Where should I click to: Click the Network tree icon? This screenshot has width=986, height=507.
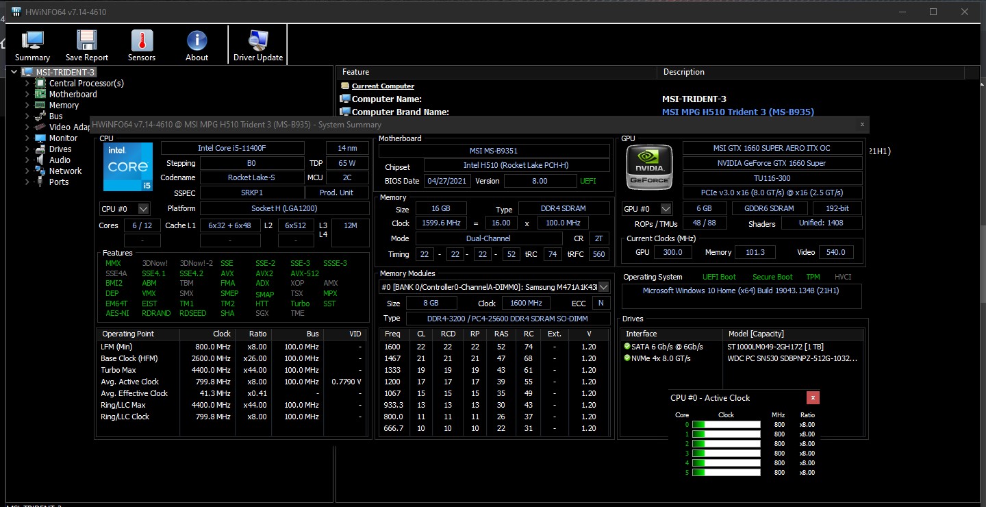(x=40, y=171)
